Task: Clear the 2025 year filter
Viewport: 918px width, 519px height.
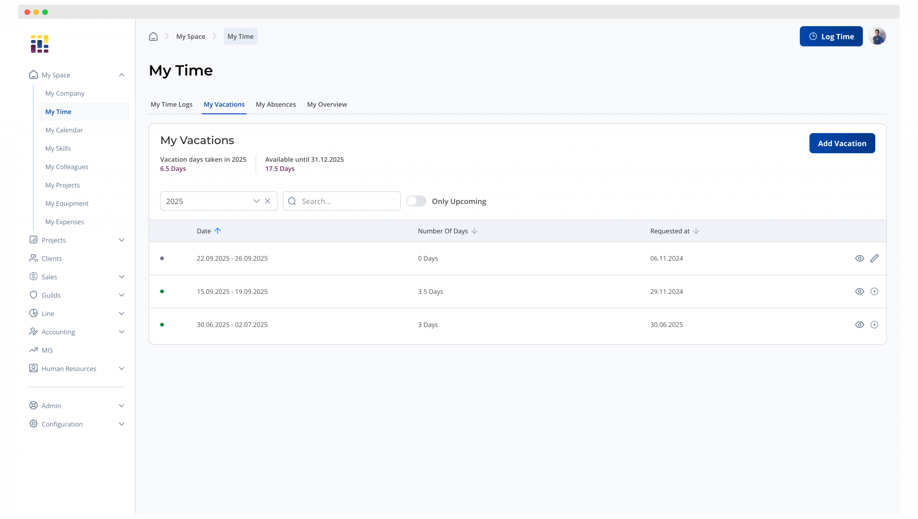Action: [268, 201]
